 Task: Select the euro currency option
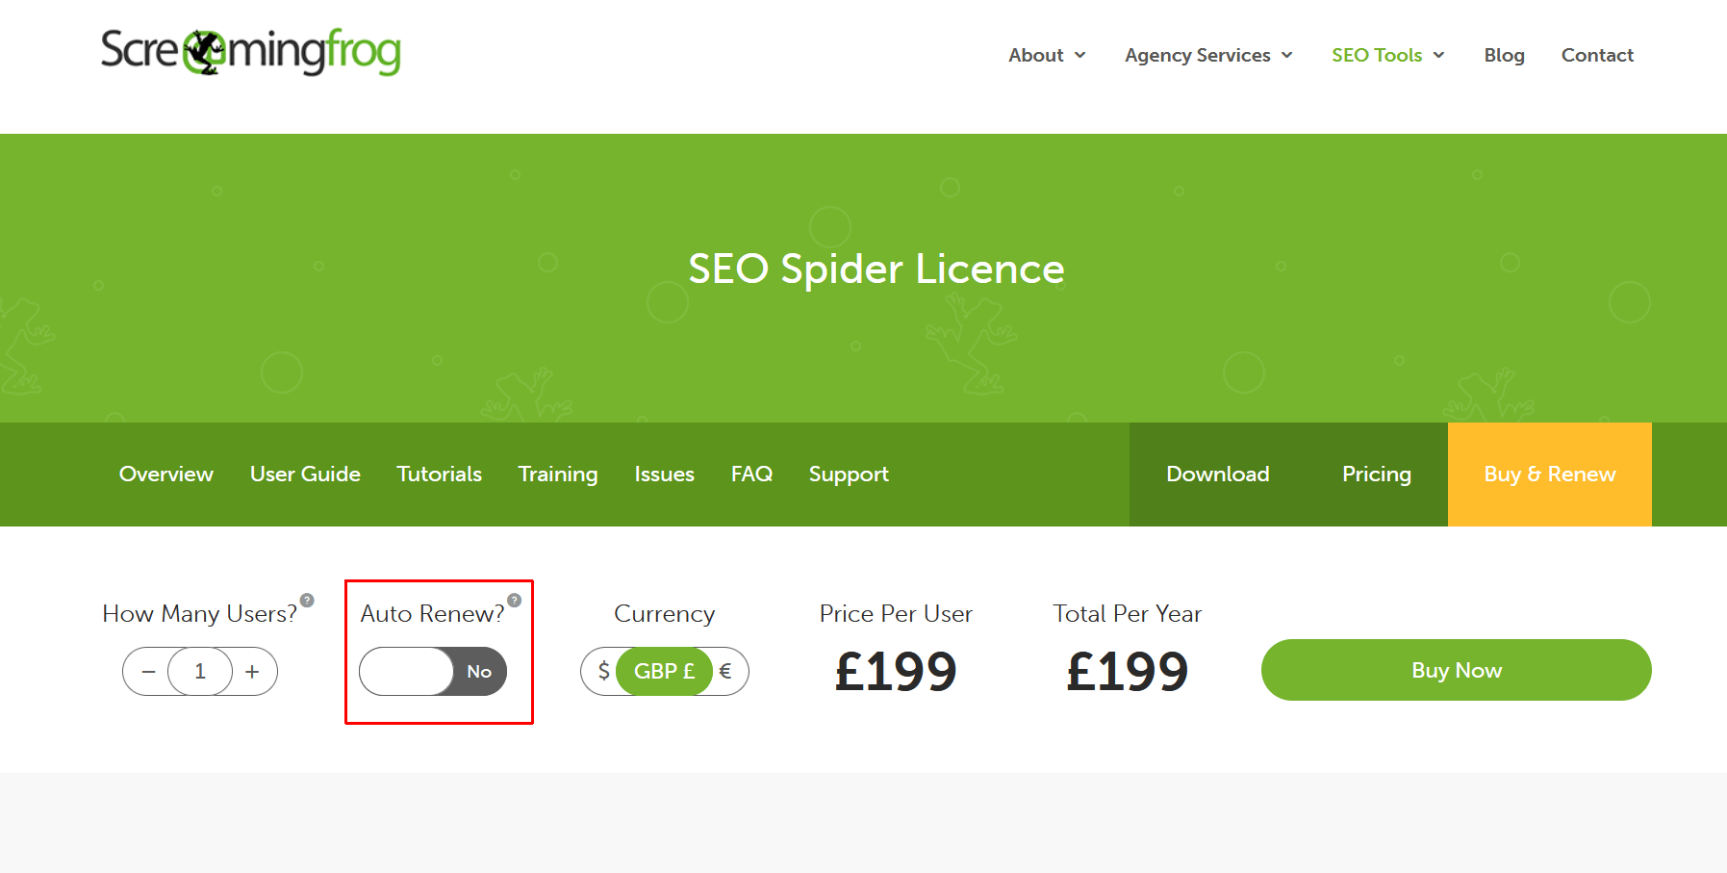pos(726,671)
